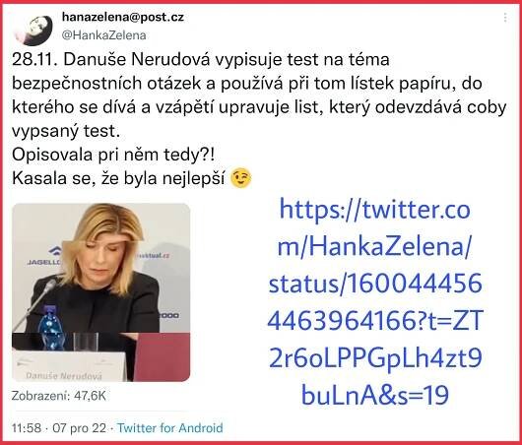Screen dimensions: 522x445
Task: Open the @HankaZelena handle
Action: [103, 35]
